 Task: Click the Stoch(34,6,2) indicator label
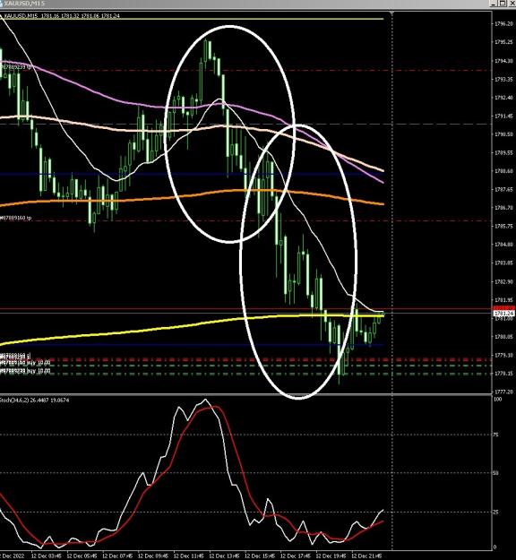coord(35,400)
